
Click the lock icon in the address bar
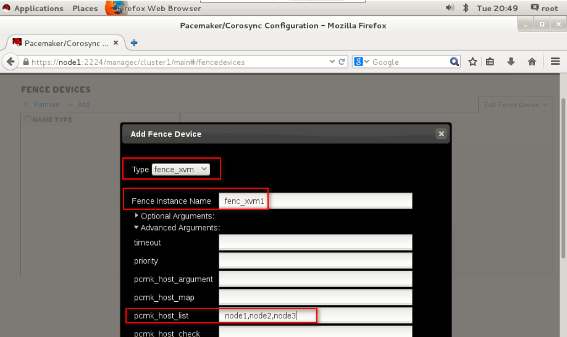tap(26, 62)
